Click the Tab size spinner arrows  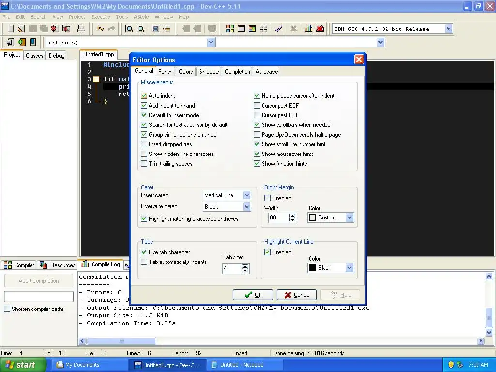pyautogui.click(x=245, y=268)
